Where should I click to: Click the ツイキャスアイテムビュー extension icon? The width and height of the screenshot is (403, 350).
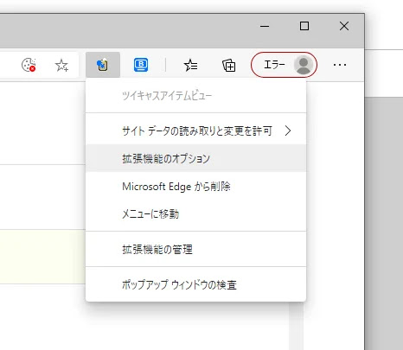(x=103, y=65)
